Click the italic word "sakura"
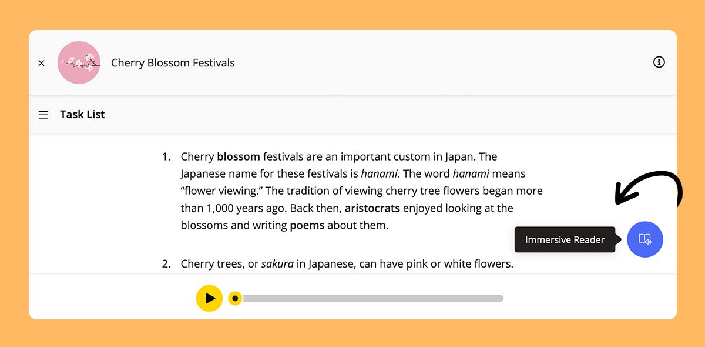Image resolution: width=705 pixels, height=347 pixels. [x=277, y=264]
